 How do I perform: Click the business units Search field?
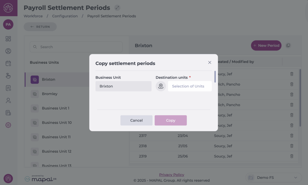76,47
